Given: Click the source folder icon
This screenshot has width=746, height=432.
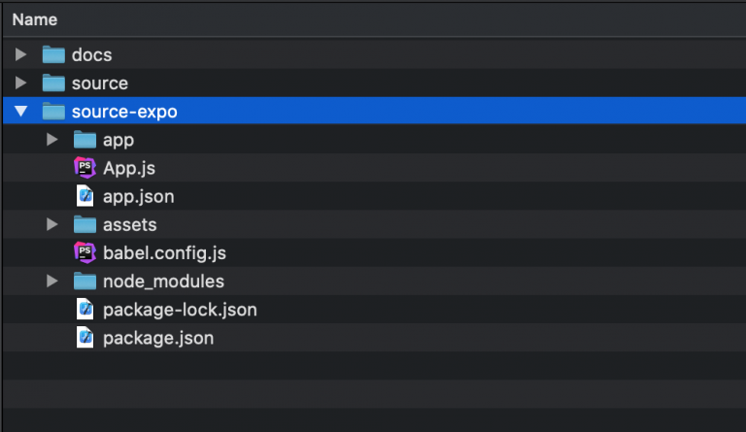Looking at the screenshot, I should click(x=53, y=83).
